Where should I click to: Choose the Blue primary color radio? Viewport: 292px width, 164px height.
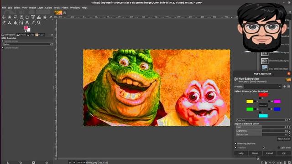tap(269, 109)
